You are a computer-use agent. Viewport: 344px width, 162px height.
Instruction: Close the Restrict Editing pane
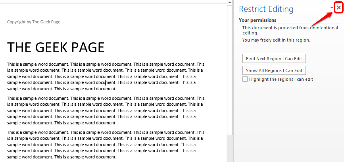click(x=339, y=8)
